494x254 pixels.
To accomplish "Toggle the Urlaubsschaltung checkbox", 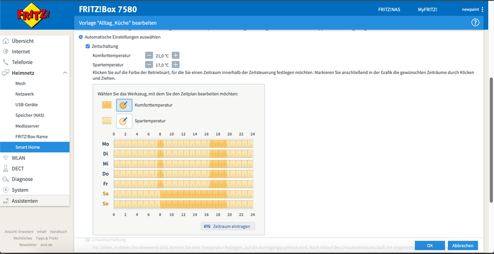I will point(88,240).
